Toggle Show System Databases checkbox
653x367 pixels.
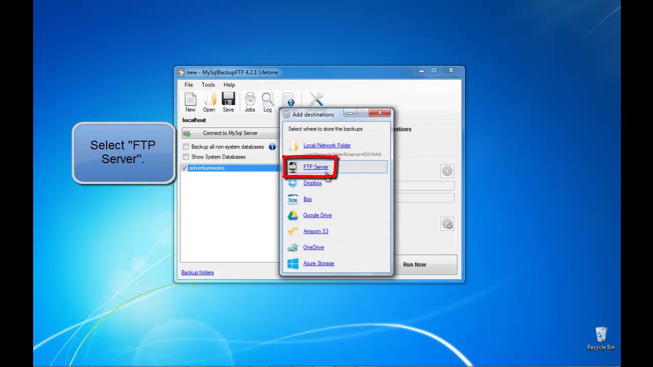[x=186, y=157]
